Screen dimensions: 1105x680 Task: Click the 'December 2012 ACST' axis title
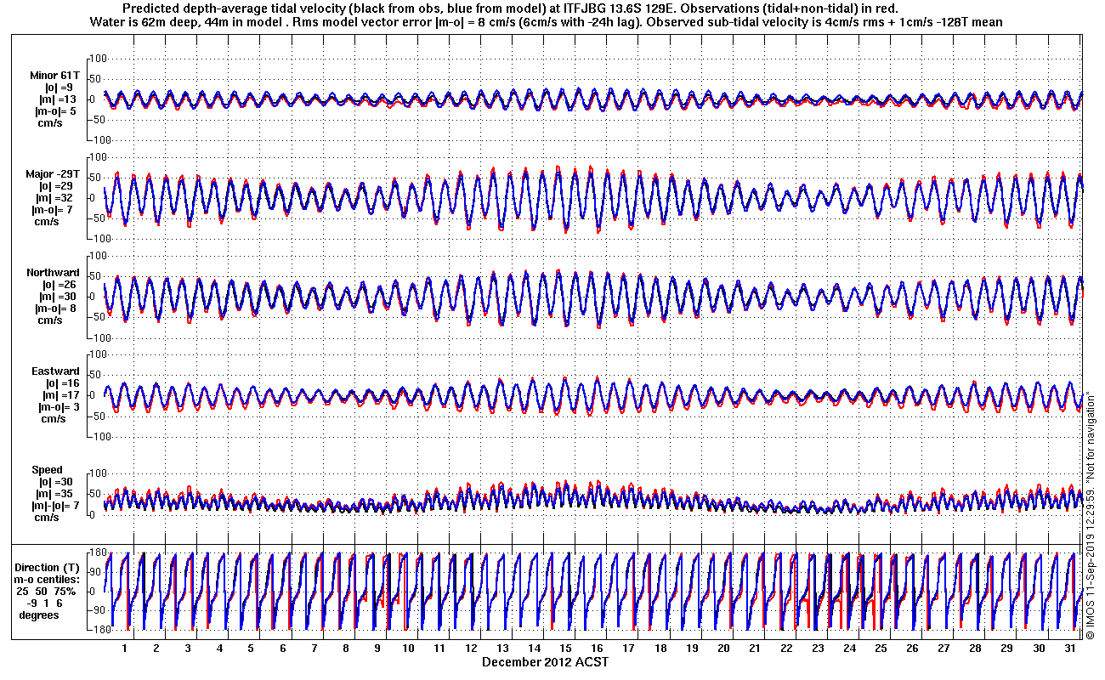(x=545, y=661)
